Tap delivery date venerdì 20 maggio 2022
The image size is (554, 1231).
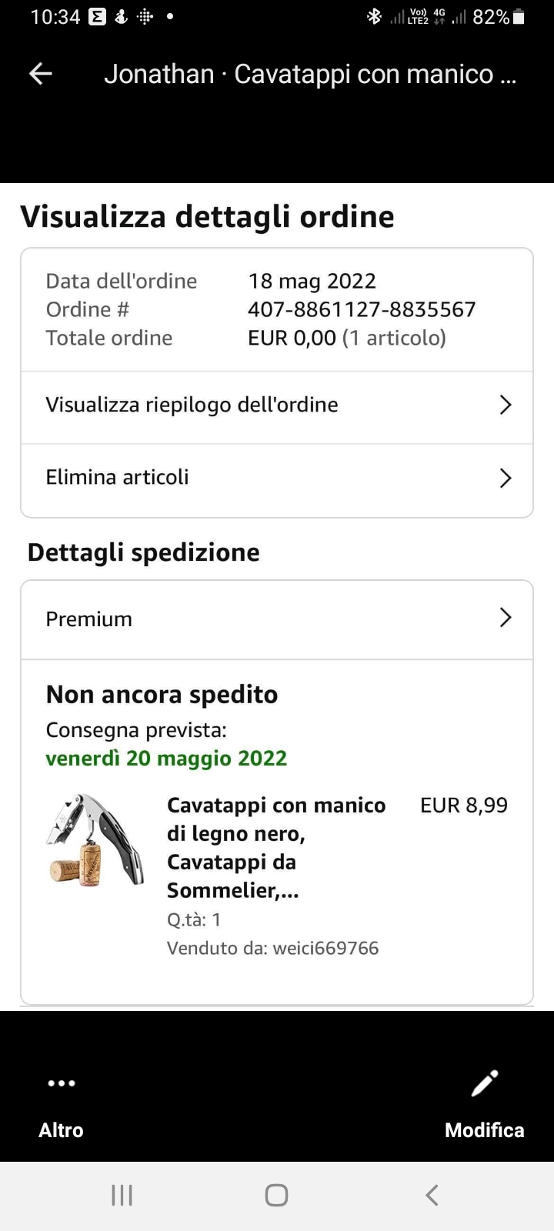pos(166,758)
